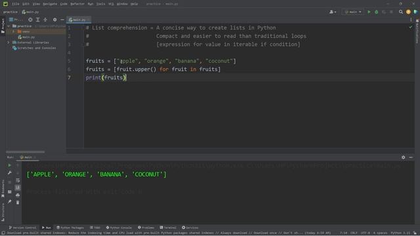Open the Help menu
The height and width of the screenshot is (236, 420).
134,4
